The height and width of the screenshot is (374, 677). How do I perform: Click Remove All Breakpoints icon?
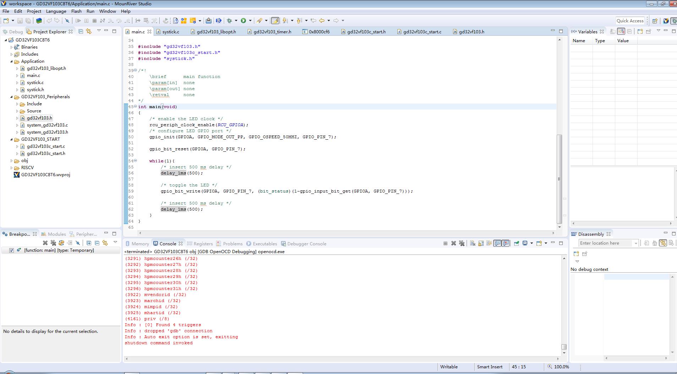(53, 243)
